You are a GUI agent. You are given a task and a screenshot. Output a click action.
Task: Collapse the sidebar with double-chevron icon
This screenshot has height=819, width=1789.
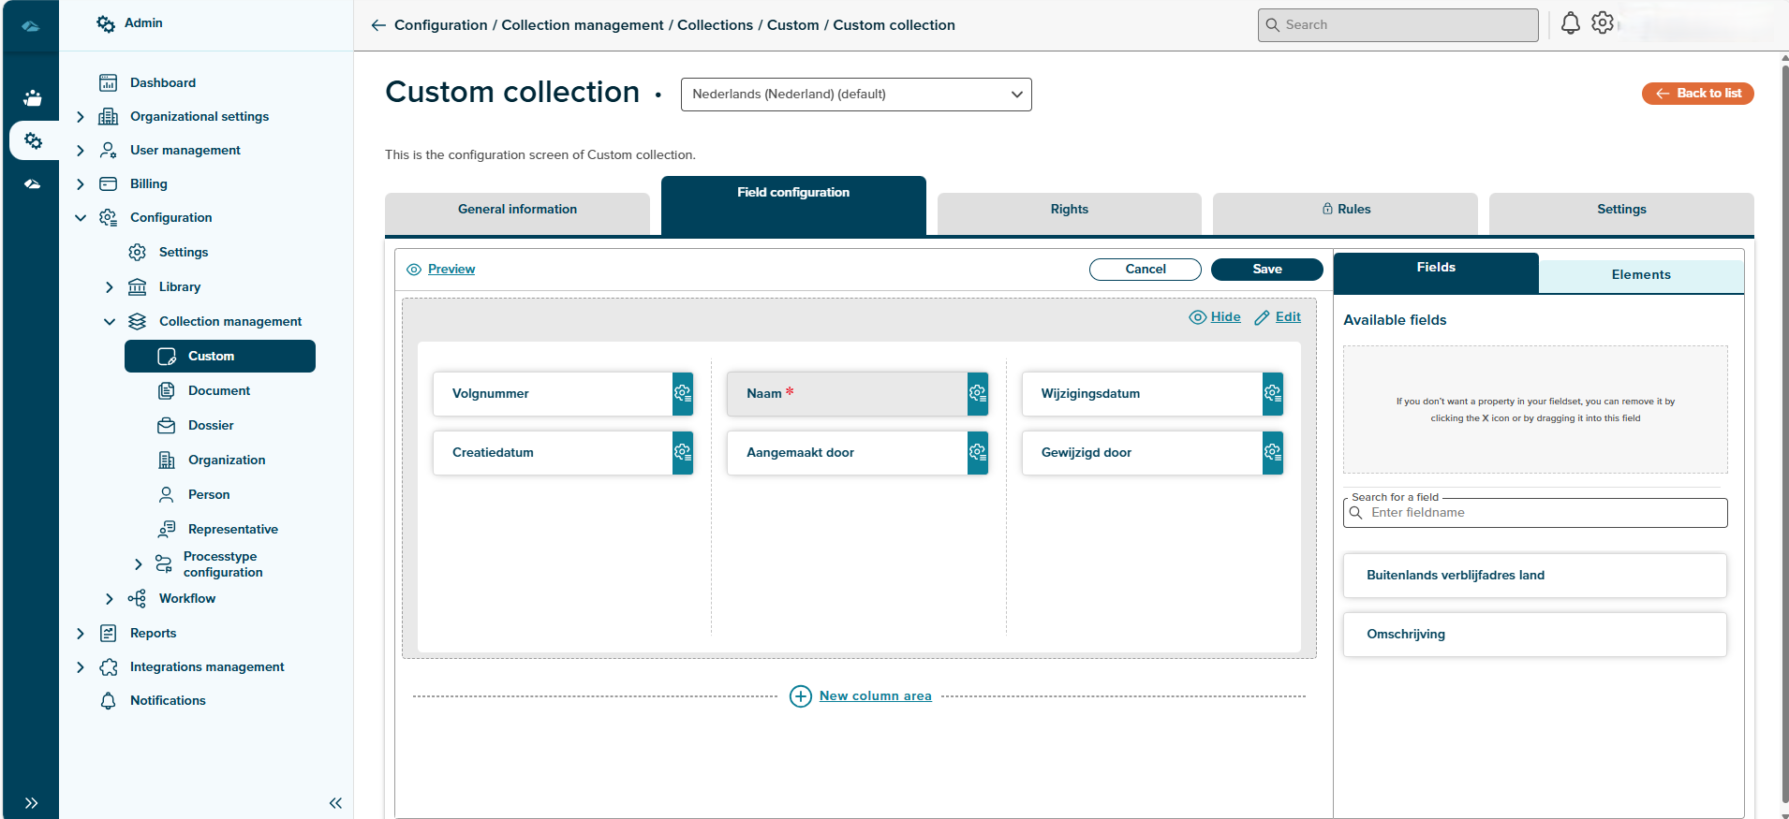[x=335, y=803]
